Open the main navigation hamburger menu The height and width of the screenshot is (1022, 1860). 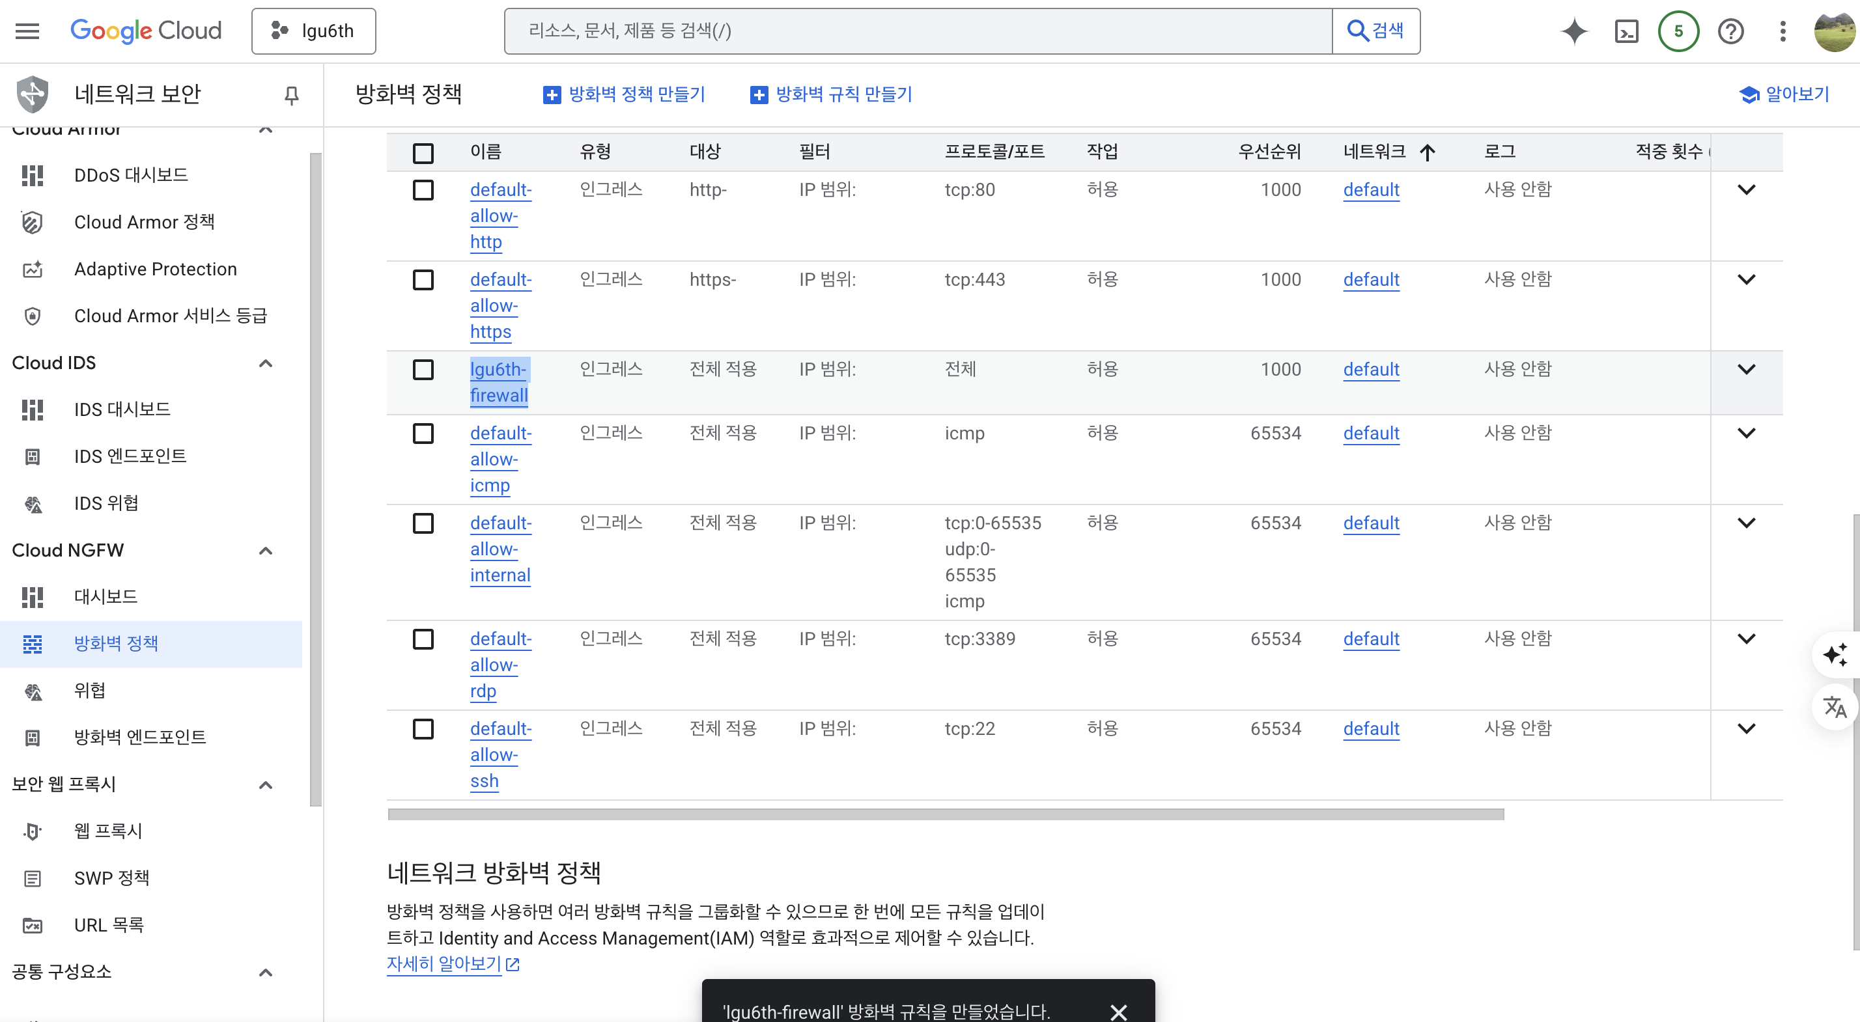27,31
